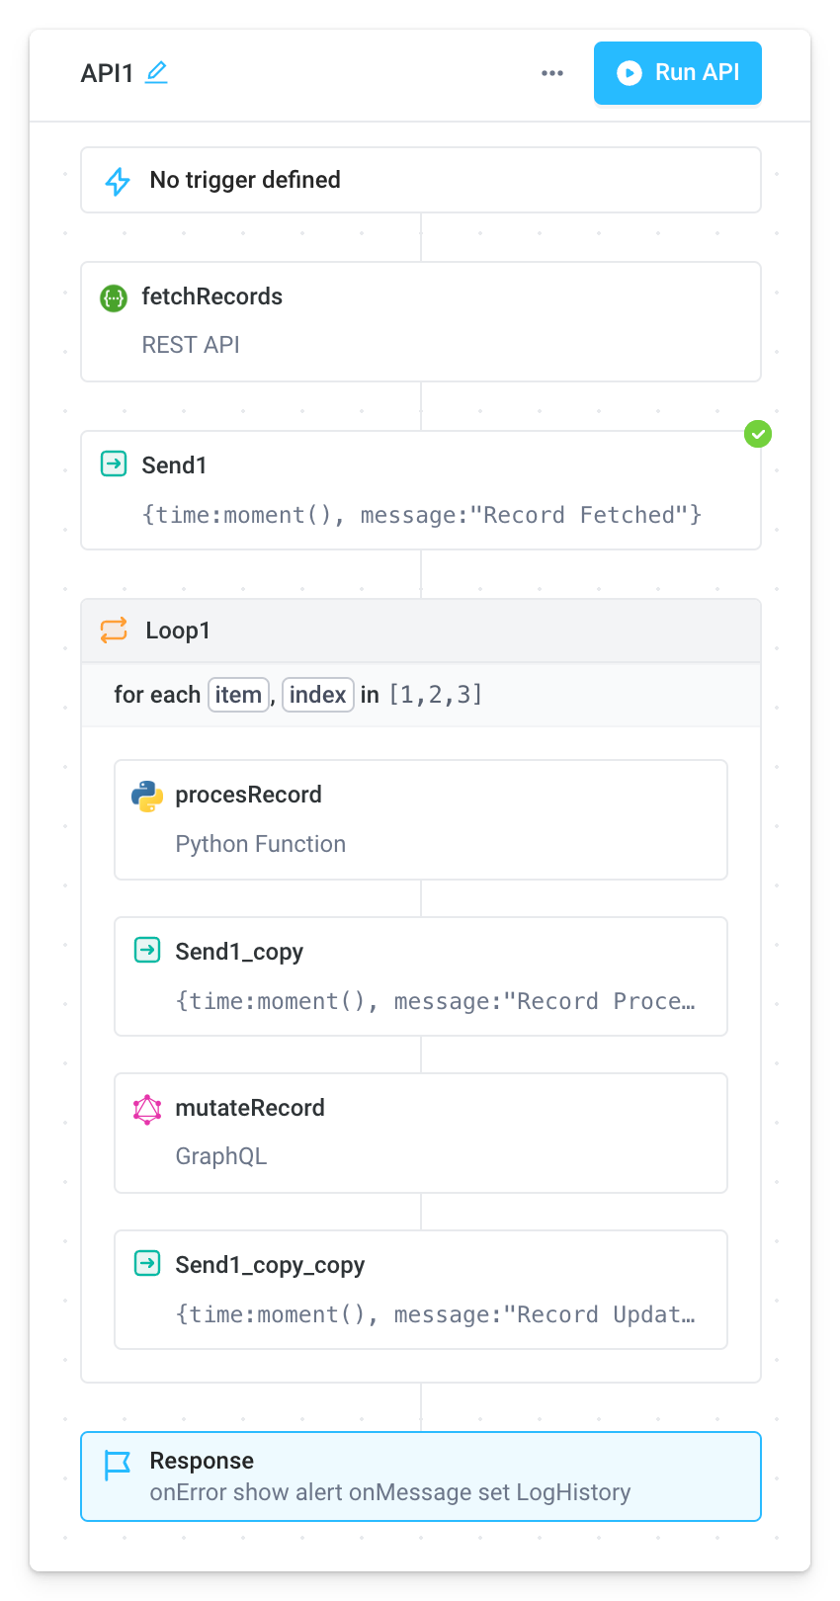Run the workflow with Run API

click(x=678, y=73)
